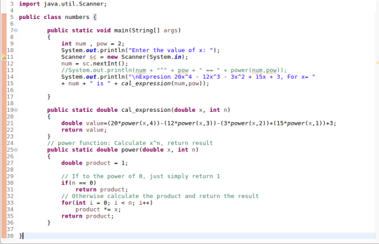The image size is (379, 244).
Task: Click the 15*power(x,1) term on line 21
Action: point(299,123)
